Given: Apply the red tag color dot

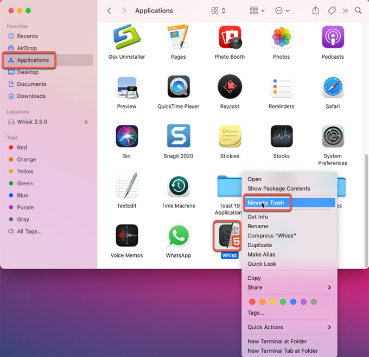Looking at the screenshot, I should tap(252, 302).
